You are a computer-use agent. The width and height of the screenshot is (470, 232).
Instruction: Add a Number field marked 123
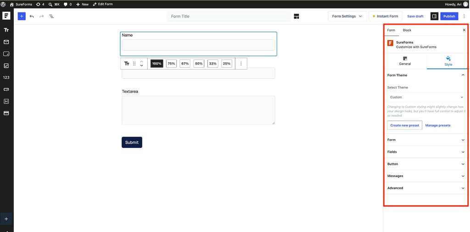pyautogui.click(x=6, y=77)
